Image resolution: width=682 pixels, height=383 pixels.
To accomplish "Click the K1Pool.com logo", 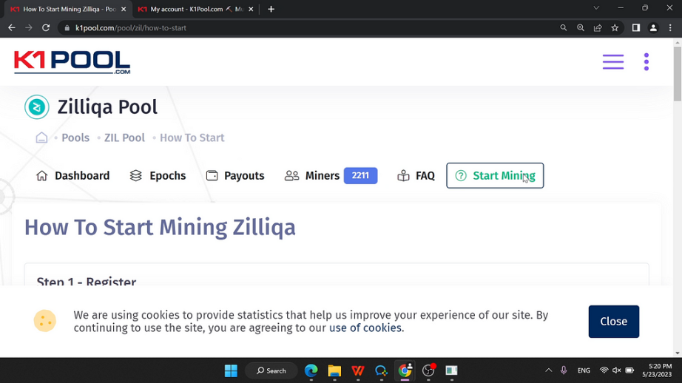I will coord(72,62).
